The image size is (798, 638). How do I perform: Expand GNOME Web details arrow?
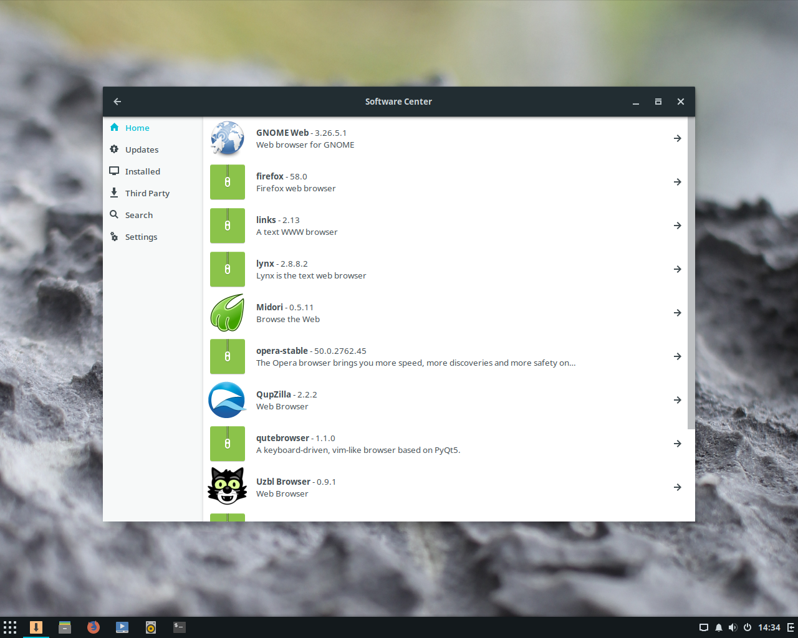[677, 138]
